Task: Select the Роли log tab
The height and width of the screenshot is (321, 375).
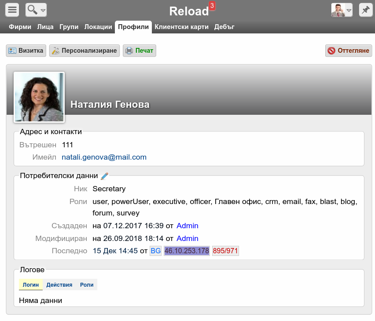Action: pyautogui.click(x=87, y=285)
